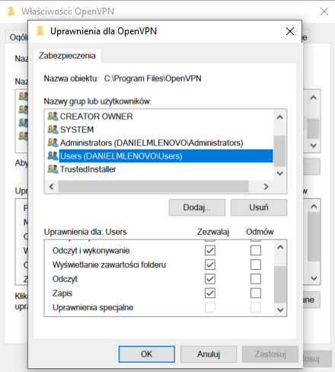Click the folder icon in the Uprawnienia dla OpenVPN title bar

(x=40, y=31)
